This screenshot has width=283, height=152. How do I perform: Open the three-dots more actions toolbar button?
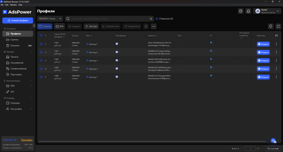tap(154, 26)
